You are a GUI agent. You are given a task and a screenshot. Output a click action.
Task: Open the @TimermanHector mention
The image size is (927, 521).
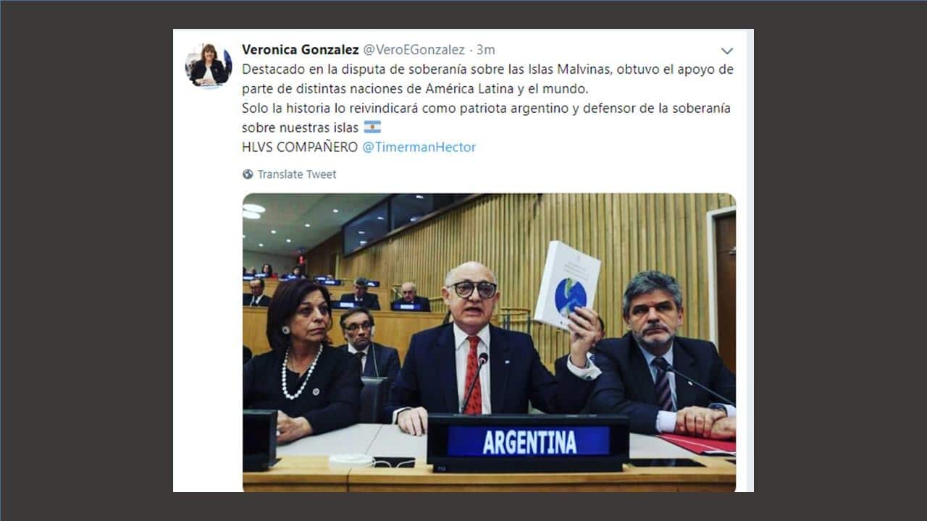coord(419,147)
